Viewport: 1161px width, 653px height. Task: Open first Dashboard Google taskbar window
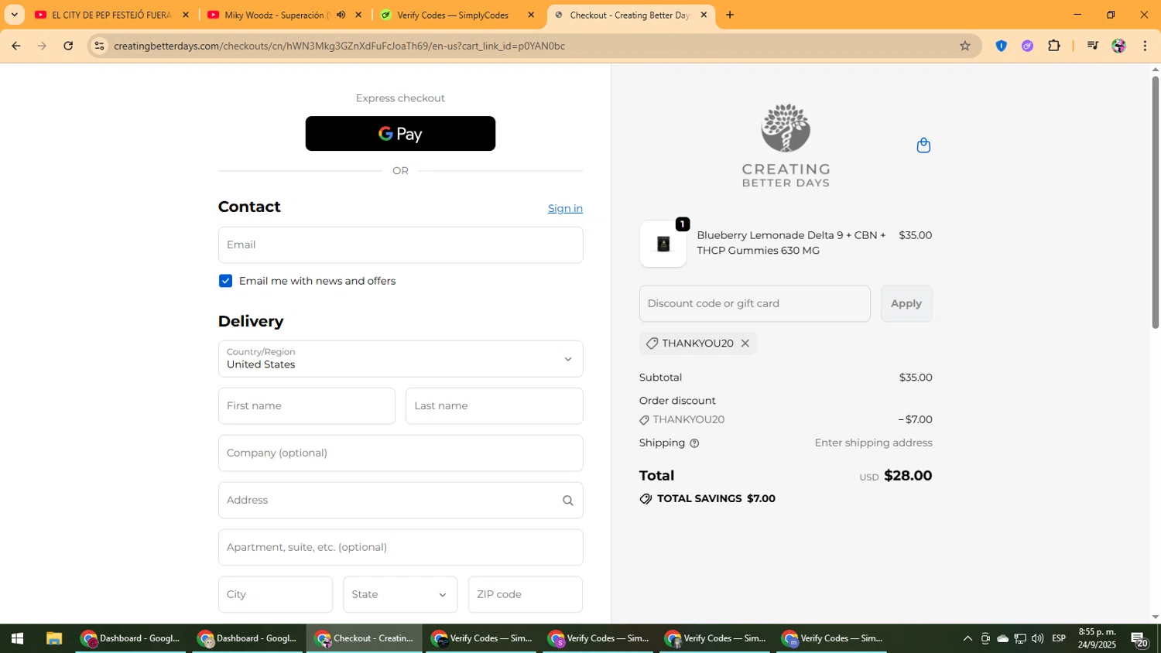[x=132, y=638]
